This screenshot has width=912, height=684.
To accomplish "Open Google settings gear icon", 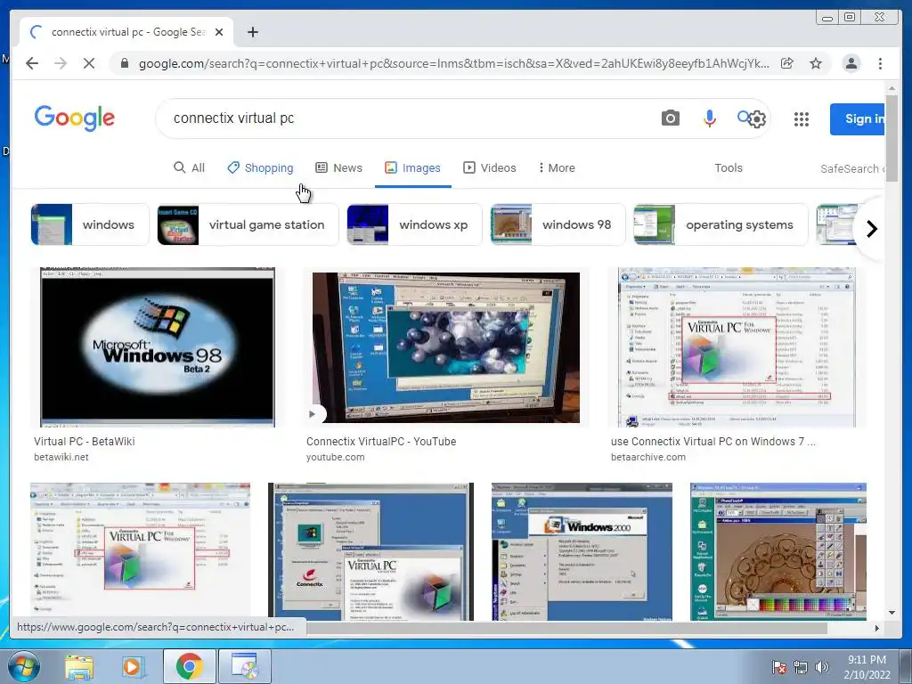I will click(757, 119).
